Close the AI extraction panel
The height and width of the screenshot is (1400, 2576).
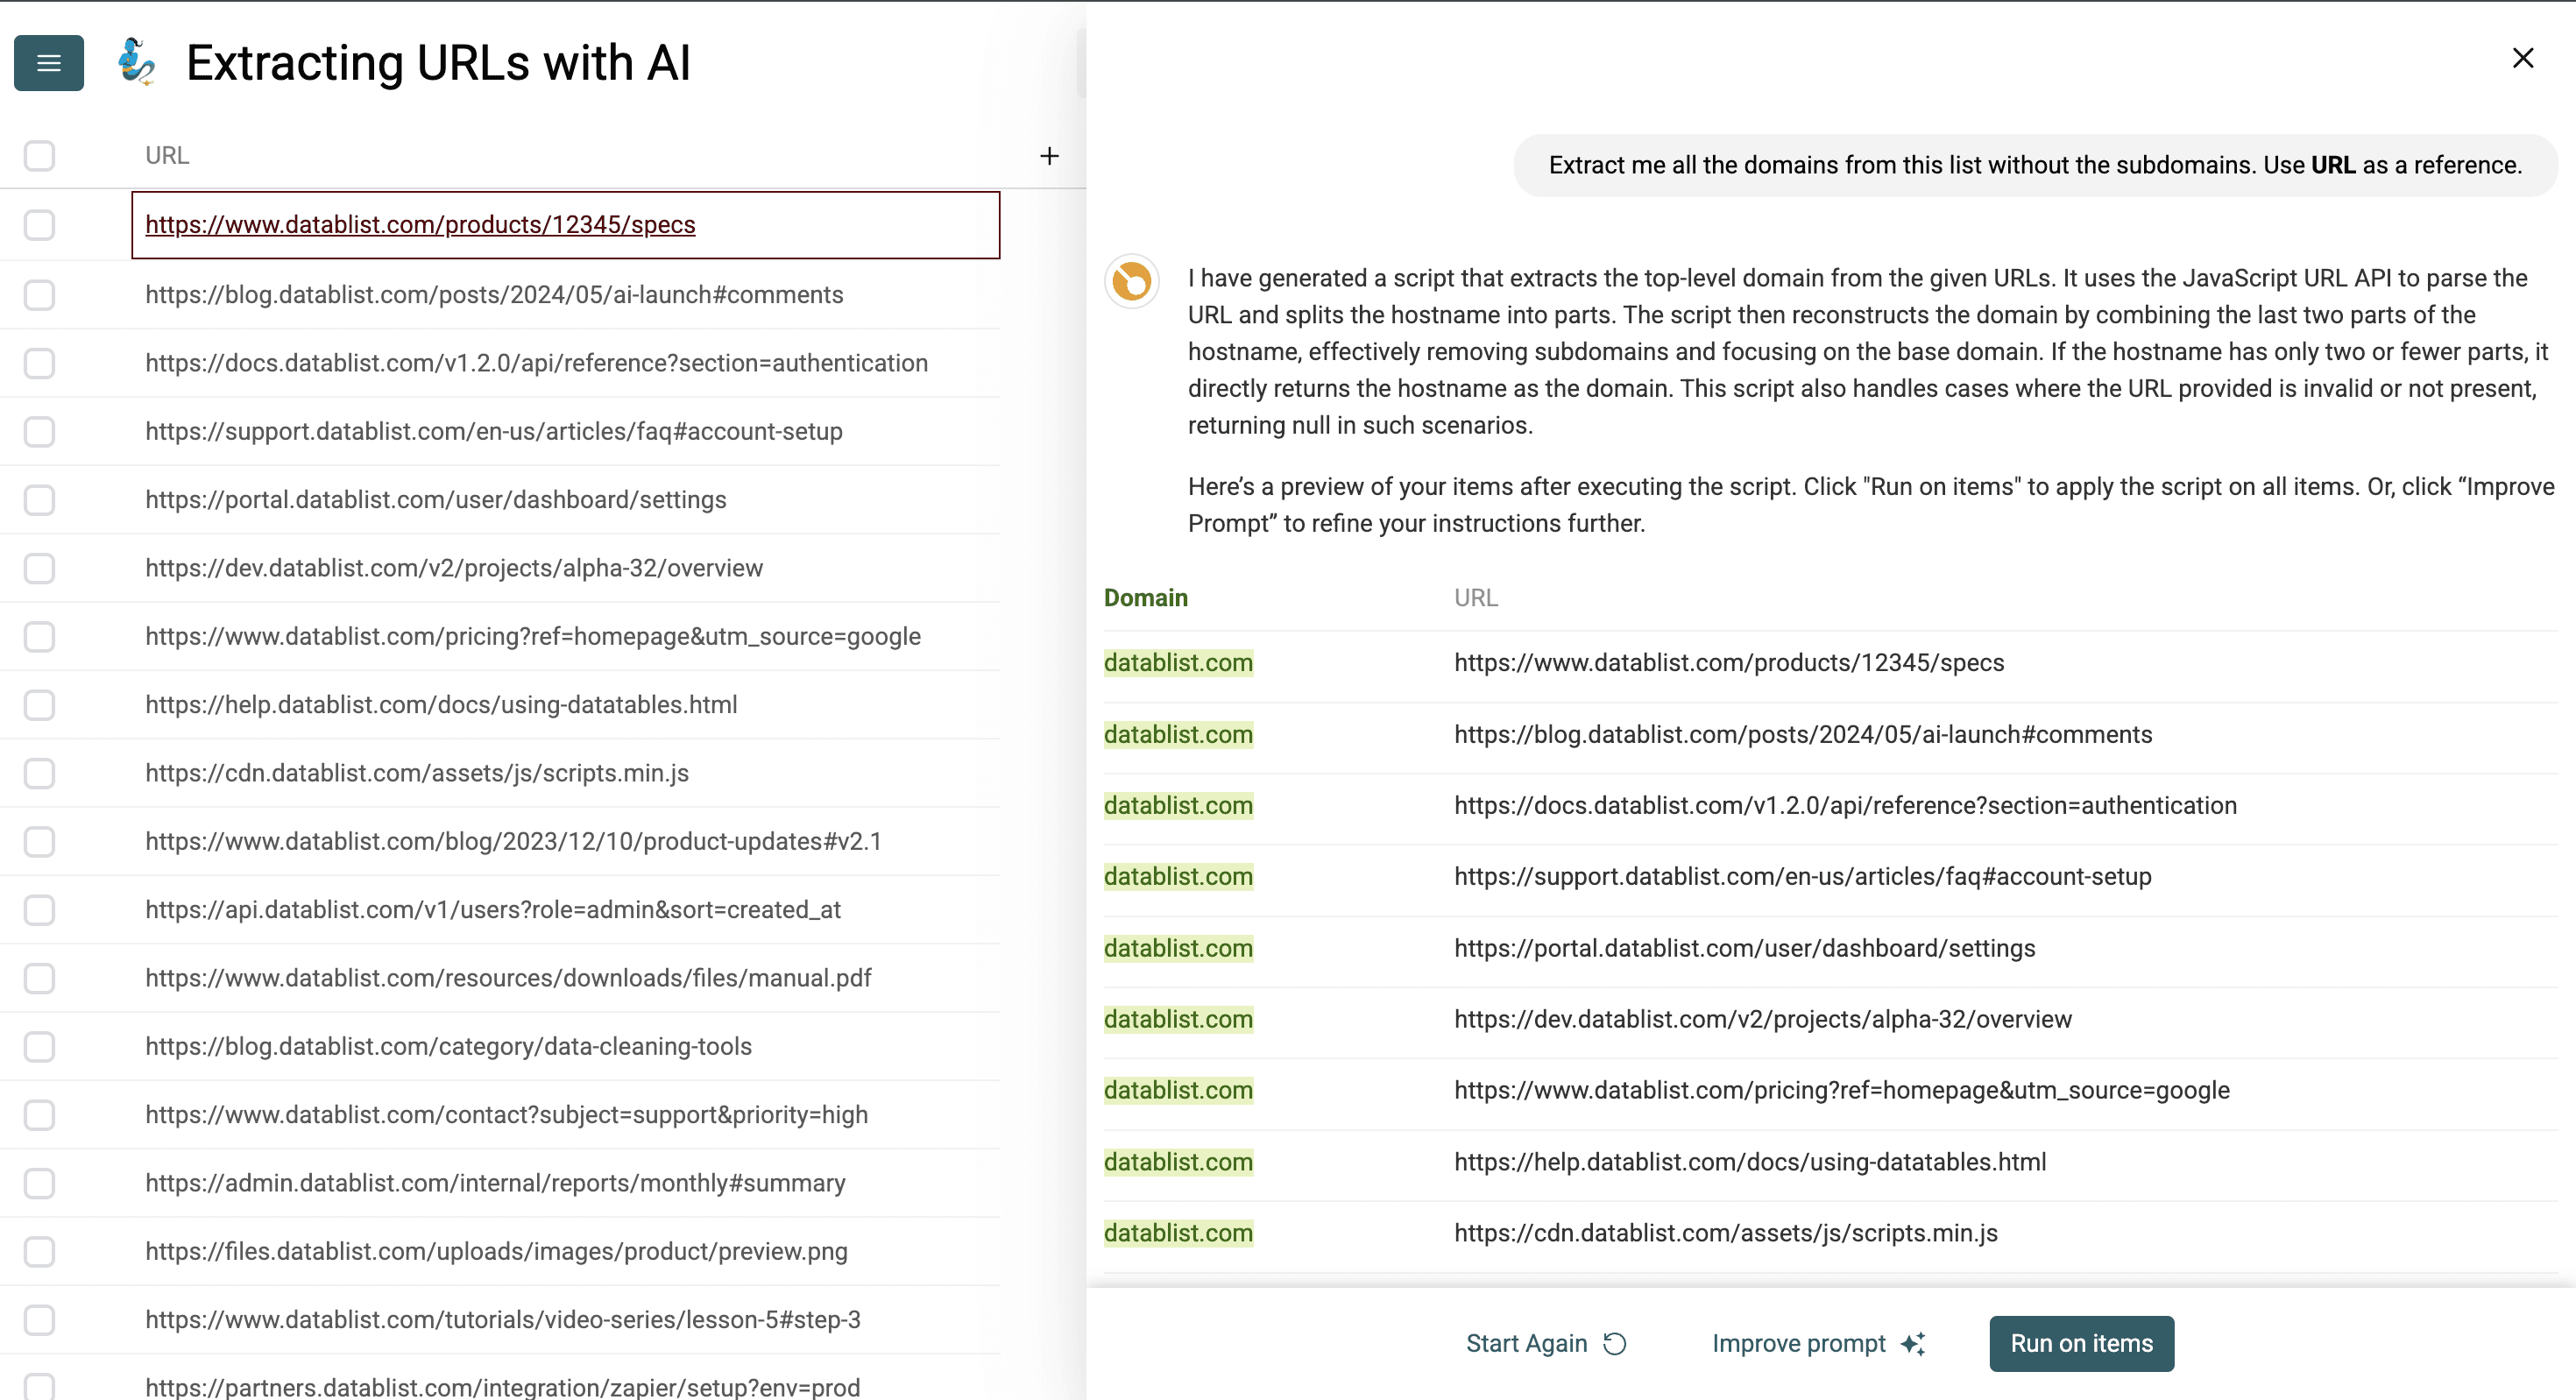pos(2524,58)
